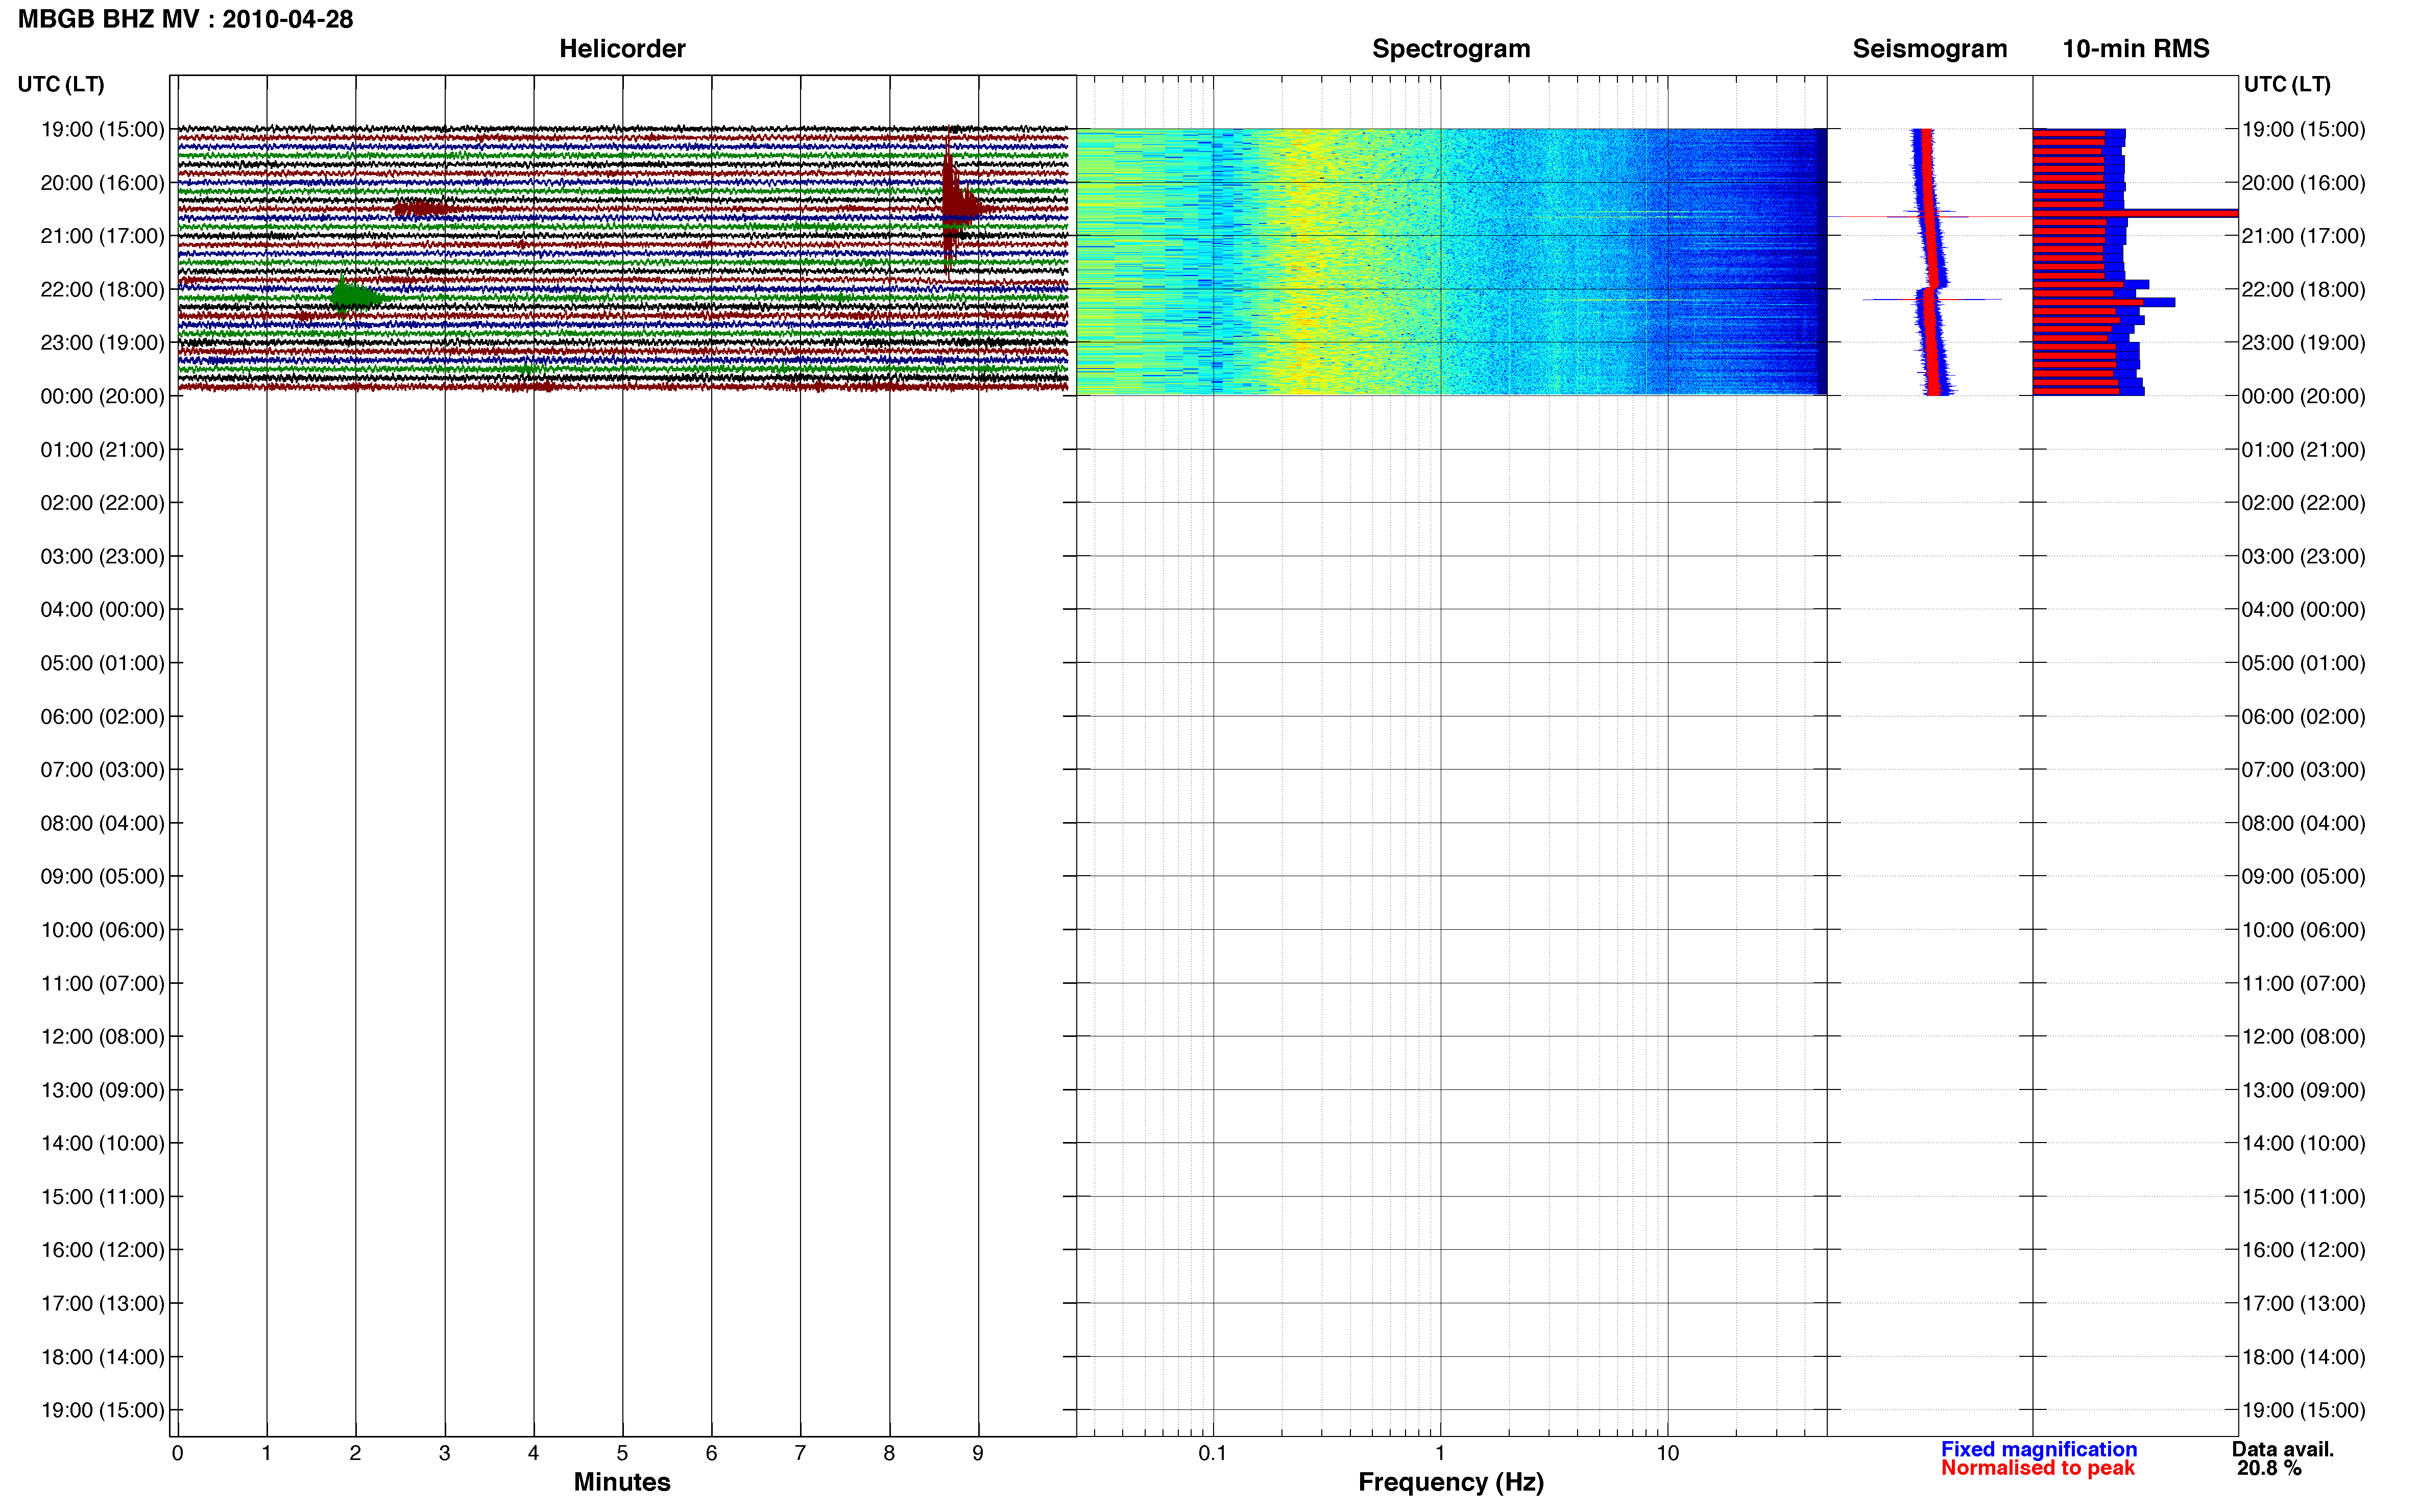
Task: Click the green helicorder event near minute 2
Action: [354, 296]
